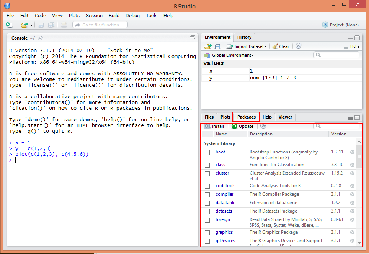Switch to the Help tab
Screen dimensions: 369x254
coord(267,117)
